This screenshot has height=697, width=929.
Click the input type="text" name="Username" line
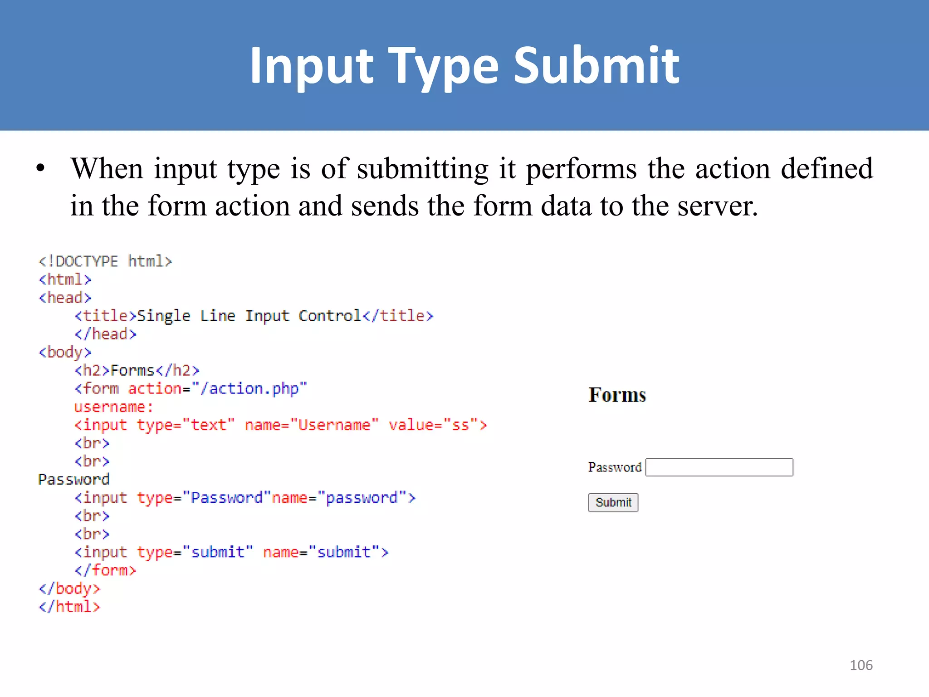281,425
